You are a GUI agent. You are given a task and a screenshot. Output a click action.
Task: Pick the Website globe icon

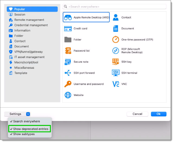(68, 95)
